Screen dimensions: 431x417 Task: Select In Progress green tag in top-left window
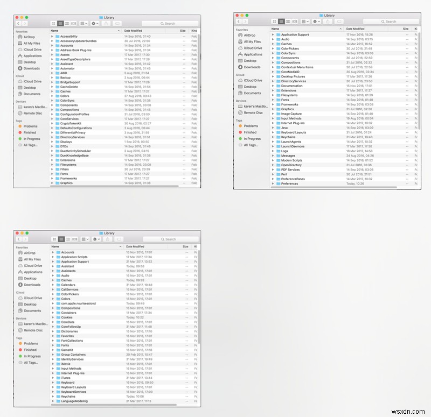29,139
